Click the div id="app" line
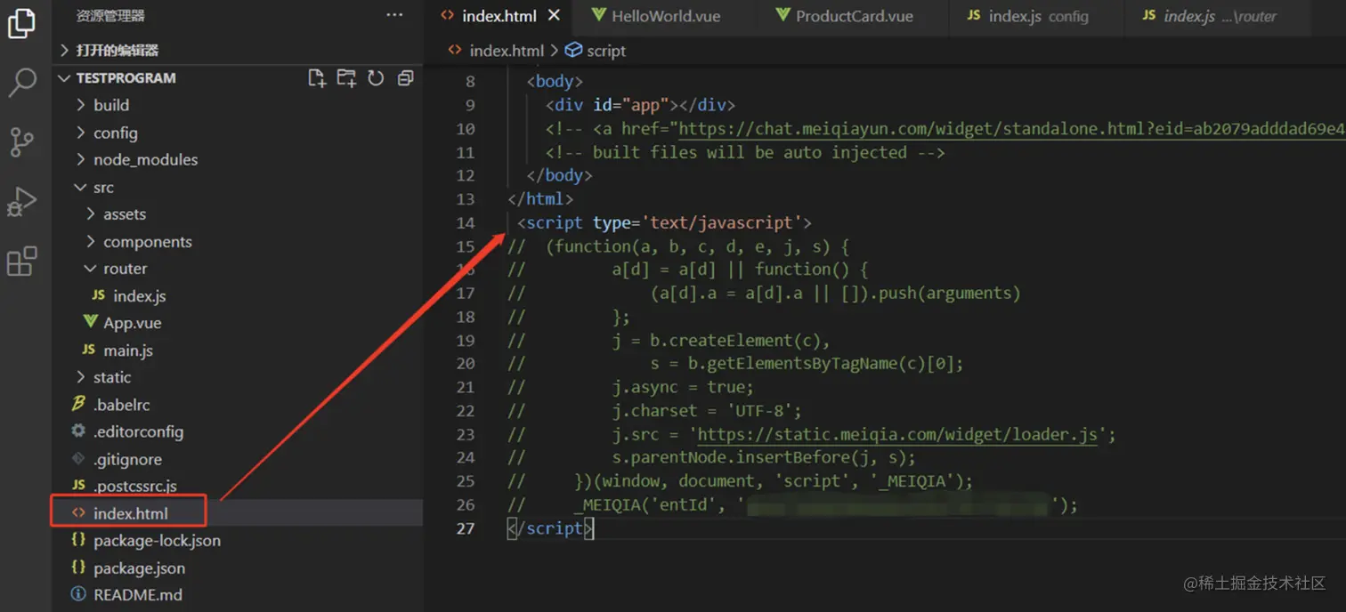This screenshot has height=612, width=1346. [x=641, y=105]
